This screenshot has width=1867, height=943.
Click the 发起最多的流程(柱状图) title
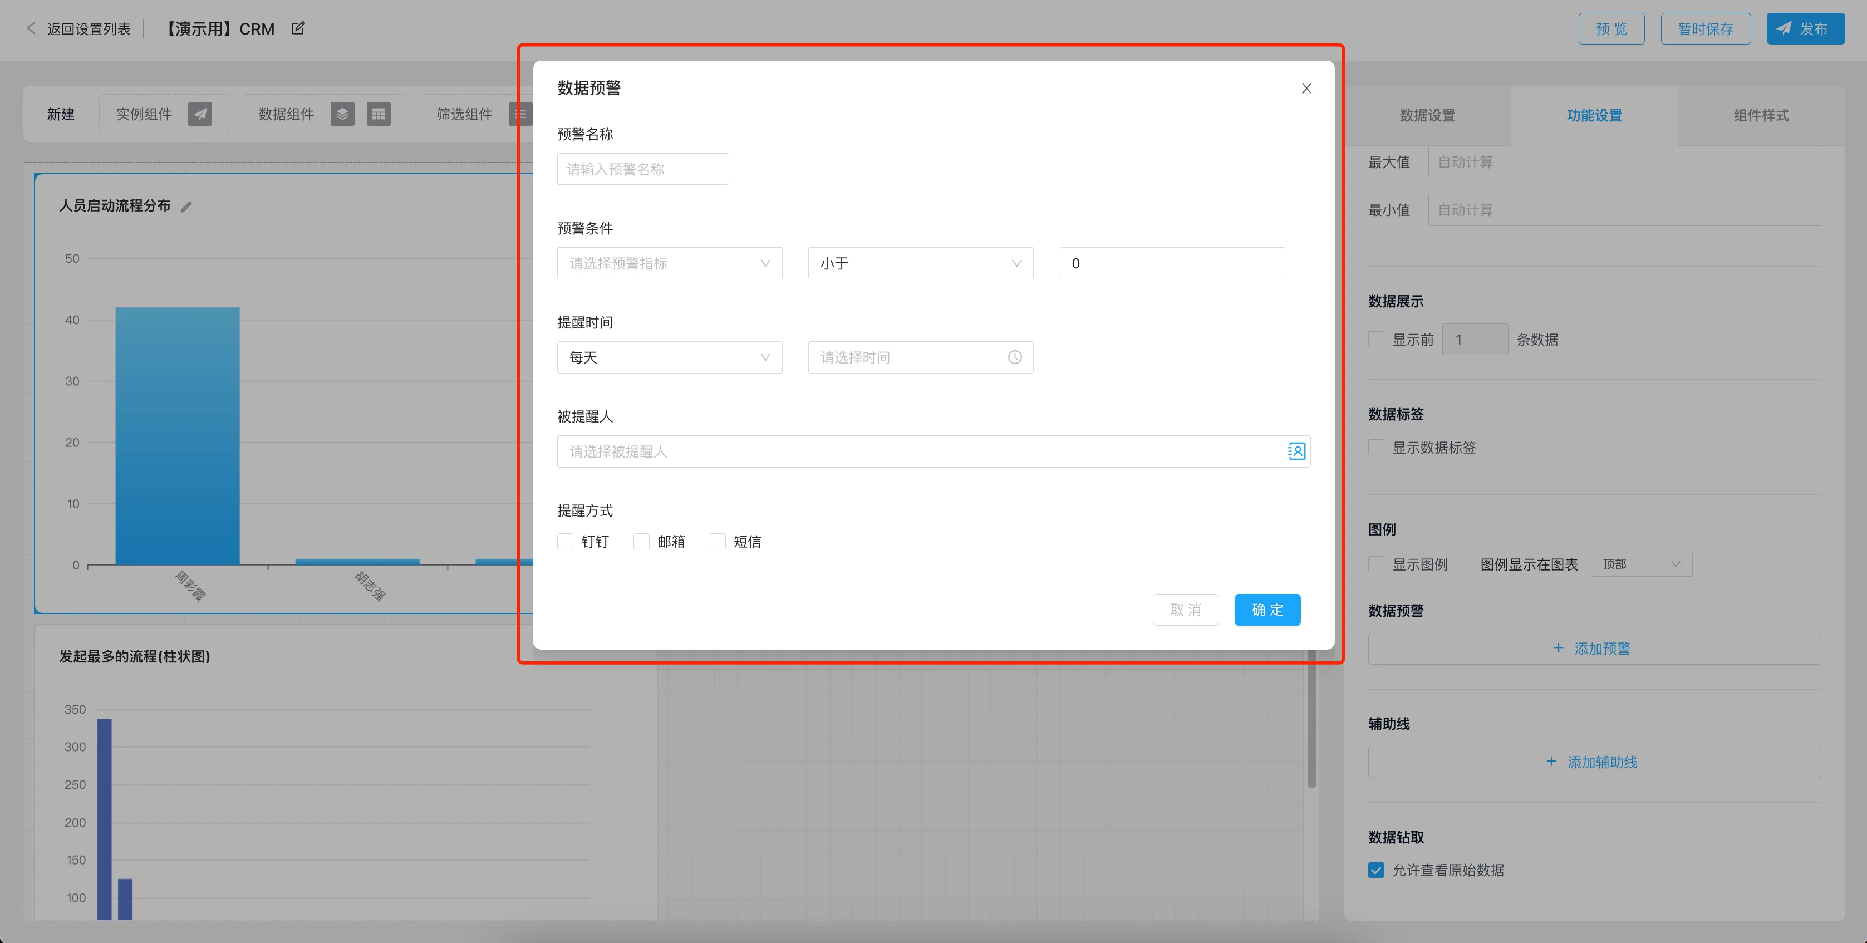pos(134,656)
